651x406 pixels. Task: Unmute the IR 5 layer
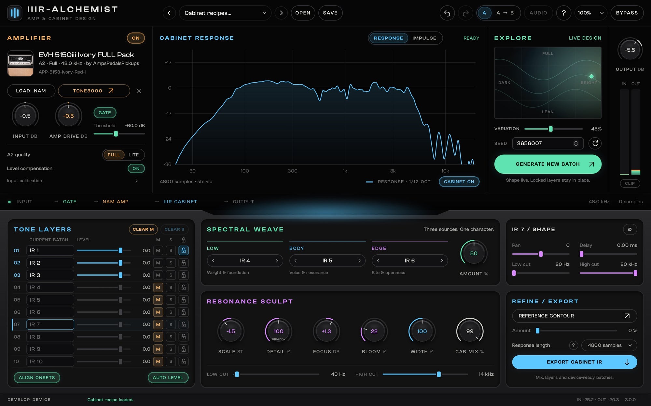pyautogui.click(x=158, y=300)
